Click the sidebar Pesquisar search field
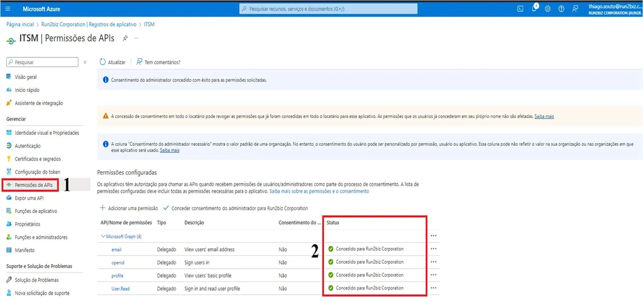The image size is (643, 301). coord(42,62)
